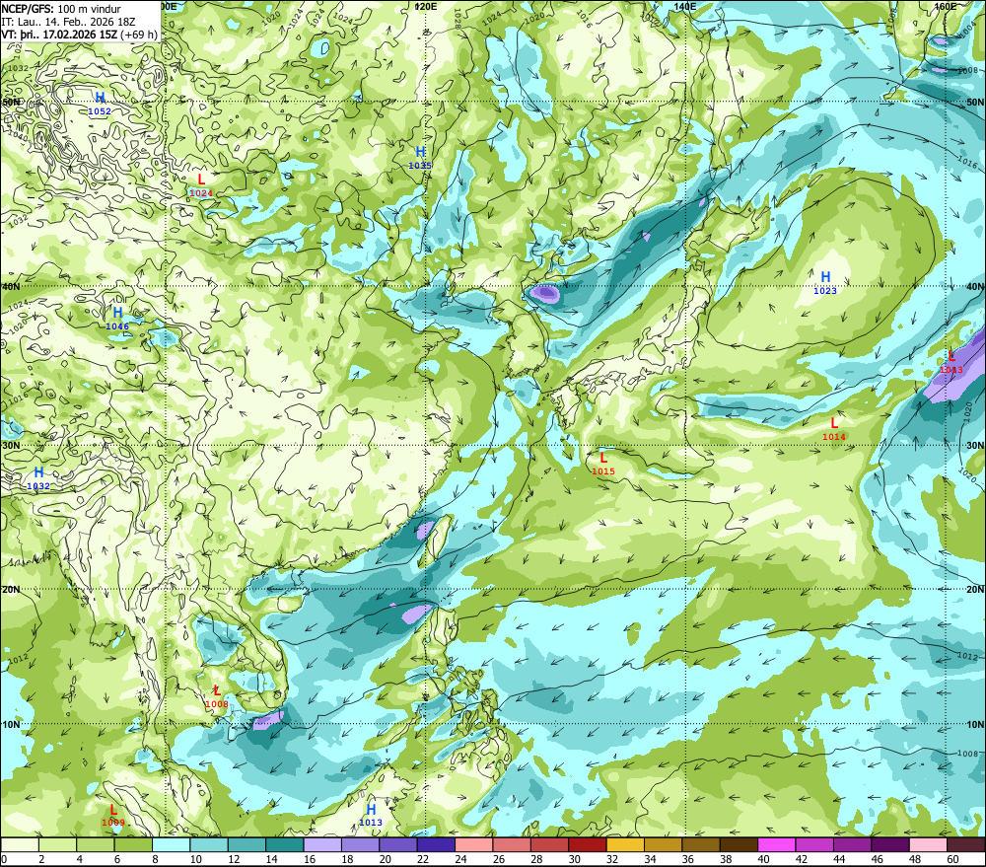Click the legend scale number 36
This screenshot has width=986, height=867.
pos(688,859)
